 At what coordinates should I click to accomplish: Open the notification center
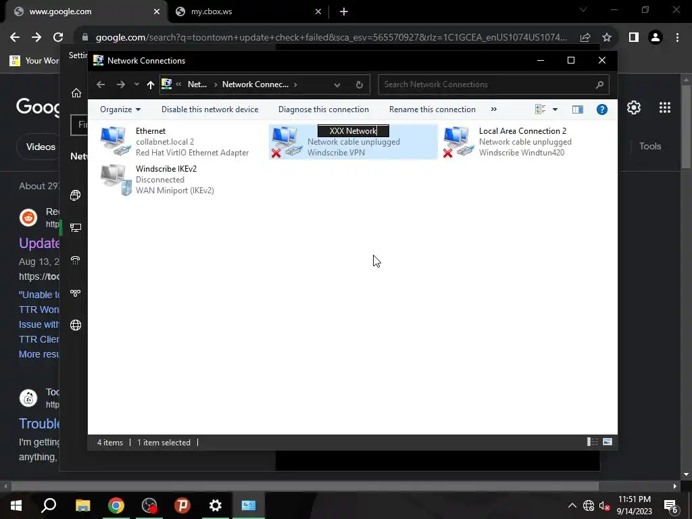click(x=670, y=505)
